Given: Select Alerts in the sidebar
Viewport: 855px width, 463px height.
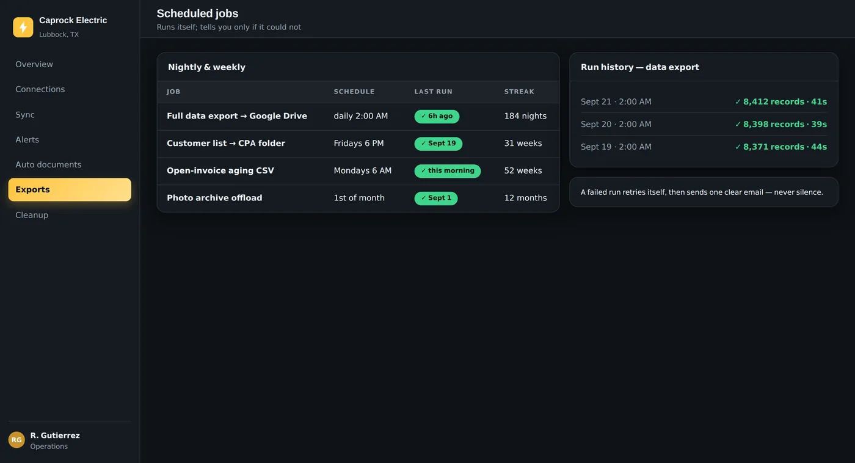Looking at the screenshot, I should 70,140.
